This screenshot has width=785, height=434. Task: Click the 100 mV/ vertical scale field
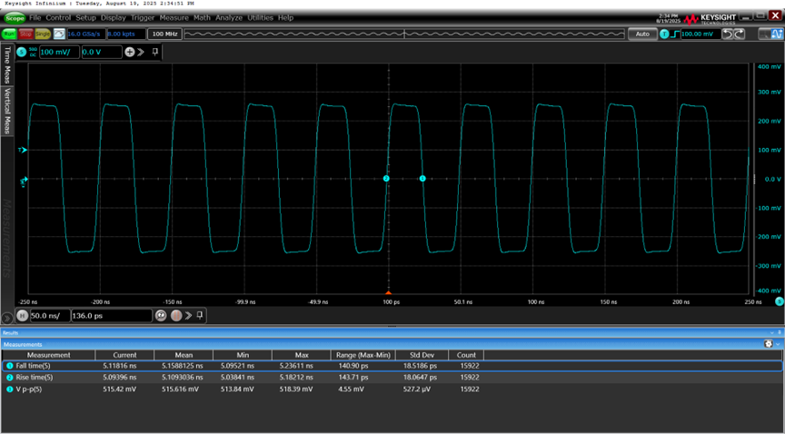pos(59,52)
